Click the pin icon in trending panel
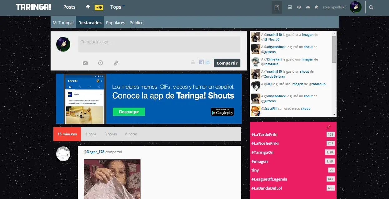This screenshot has width=389, height=199. (x=328, y=127)
